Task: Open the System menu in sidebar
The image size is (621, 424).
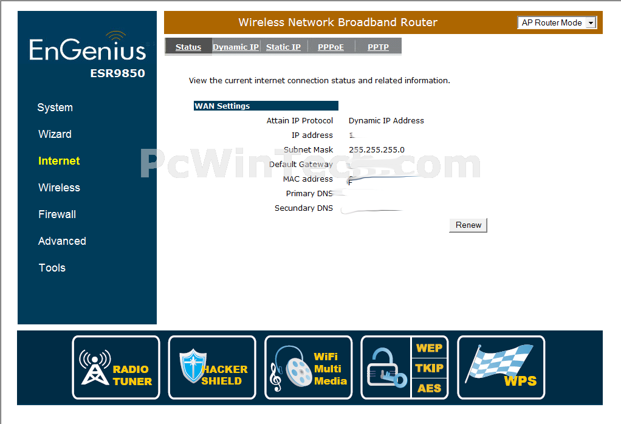Action: (55, 108)
